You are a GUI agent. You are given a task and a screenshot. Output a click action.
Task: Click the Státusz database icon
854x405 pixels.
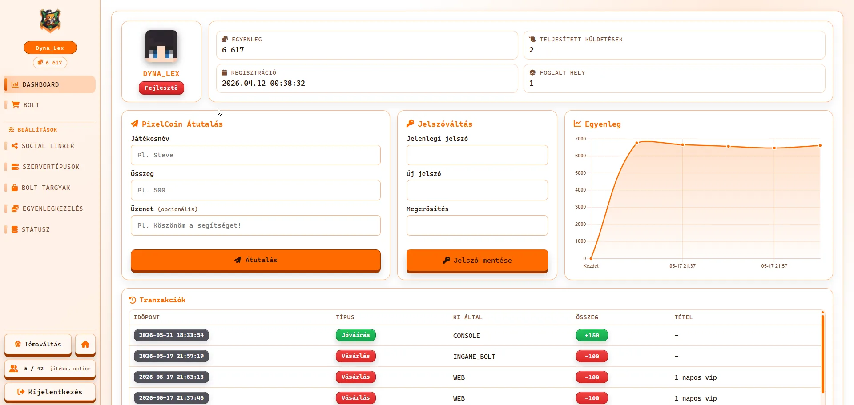[15, 229]
